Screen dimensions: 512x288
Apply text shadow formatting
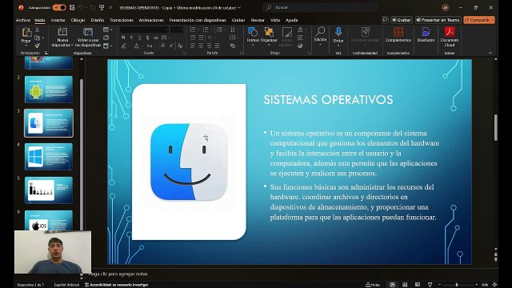coord(147,38)
